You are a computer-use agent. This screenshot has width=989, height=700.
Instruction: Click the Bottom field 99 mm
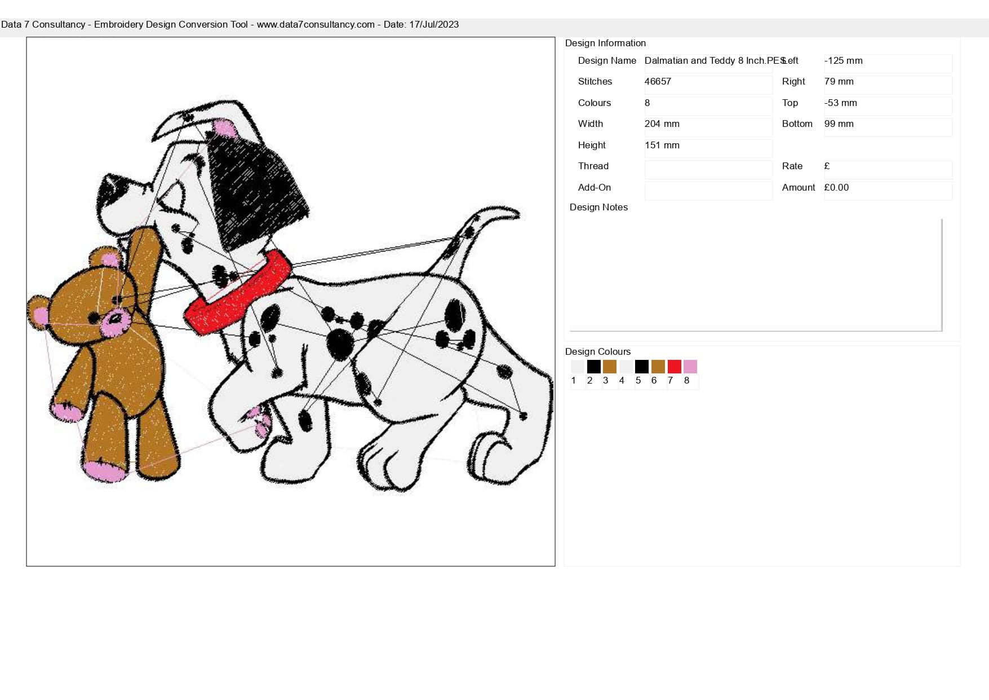888,127
